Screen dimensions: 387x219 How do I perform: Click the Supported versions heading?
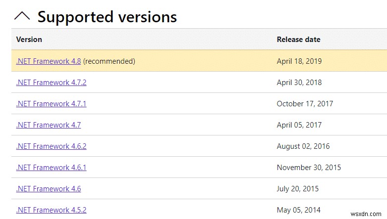point(107,17)
